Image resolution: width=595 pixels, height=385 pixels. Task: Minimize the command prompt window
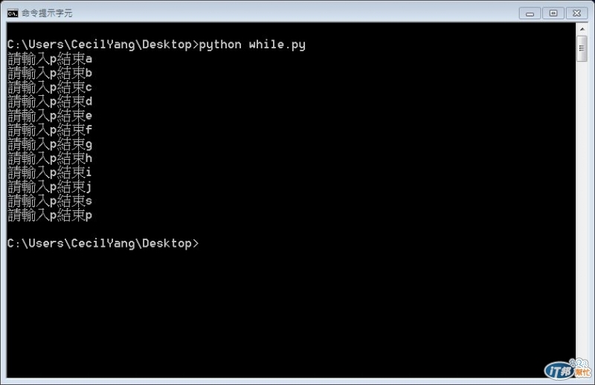[530, 13]
